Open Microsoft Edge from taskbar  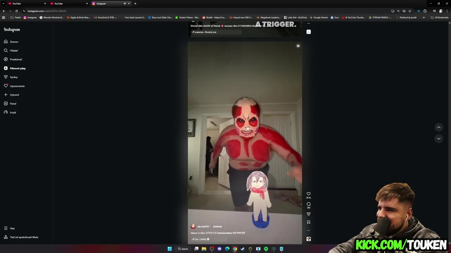(x=227, y=249)
